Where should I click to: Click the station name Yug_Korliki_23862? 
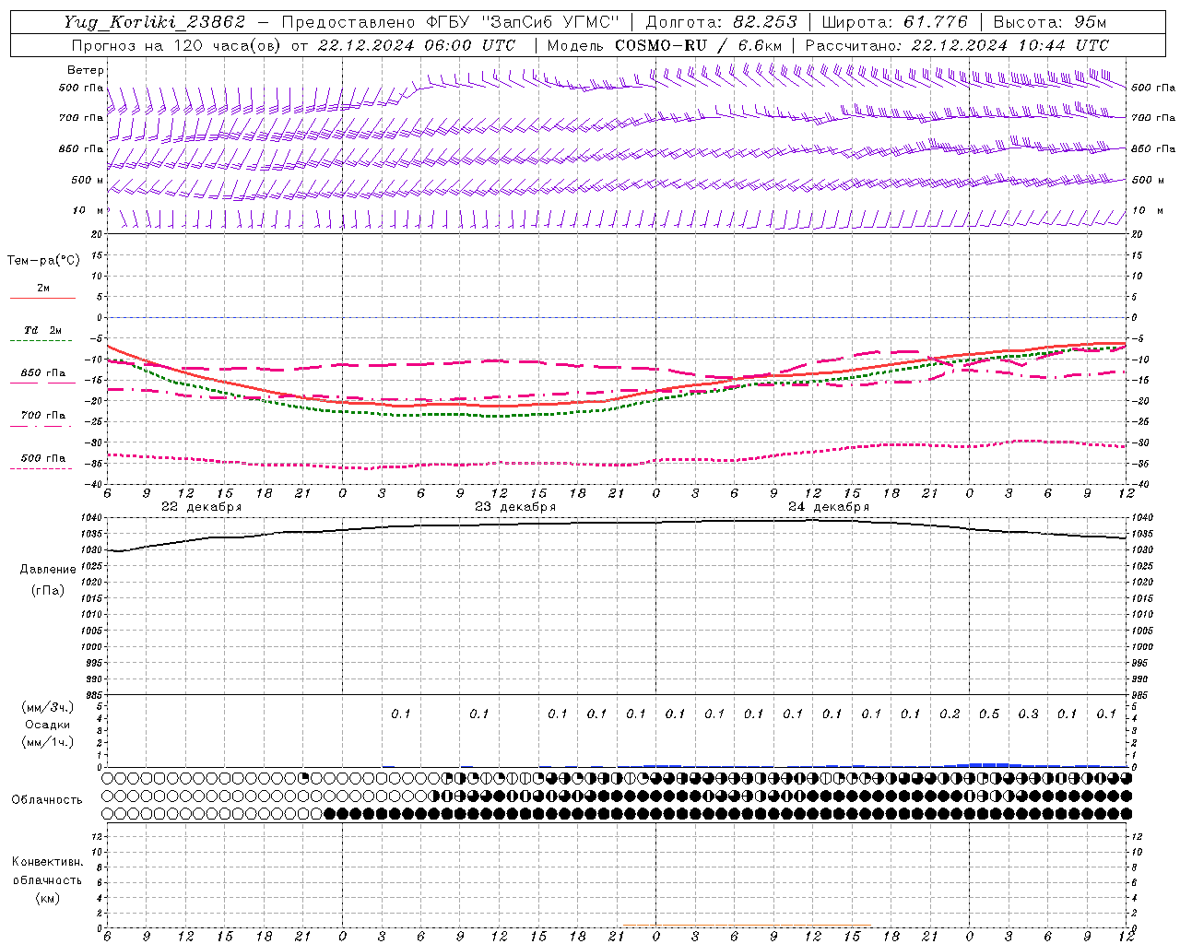pyautogui.click(x=155, y=22)
